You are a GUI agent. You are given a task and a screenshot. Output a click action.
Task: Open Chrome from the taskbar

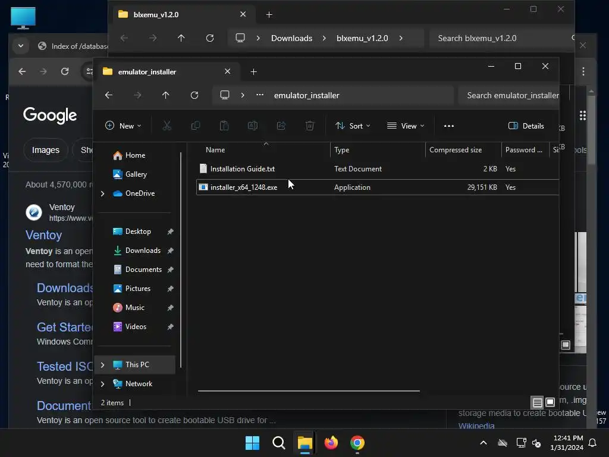357,443
